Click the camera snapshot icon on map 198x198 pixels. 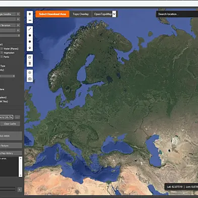(x=30, y=79)
